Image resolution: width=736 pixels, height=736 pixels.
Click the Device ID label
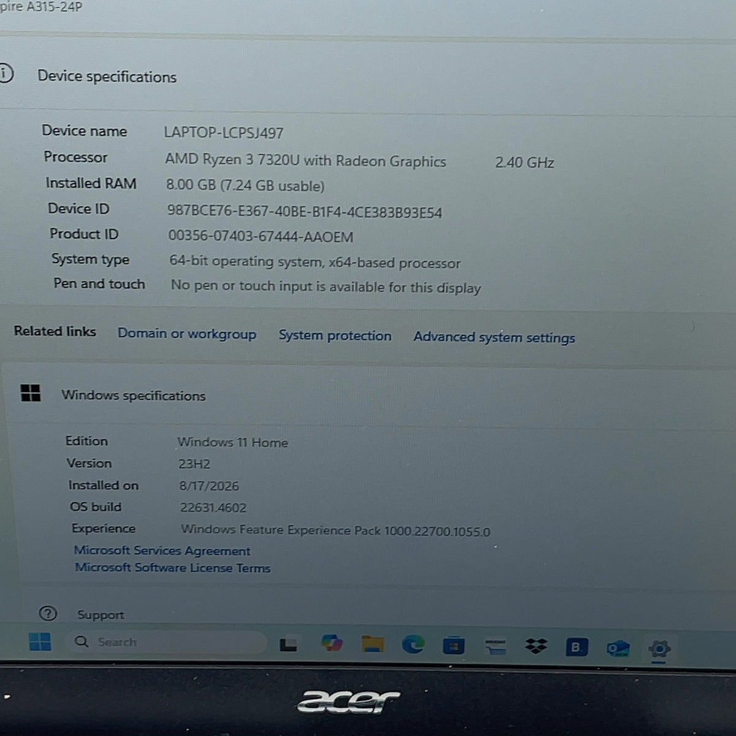click(x=79, y=209)
